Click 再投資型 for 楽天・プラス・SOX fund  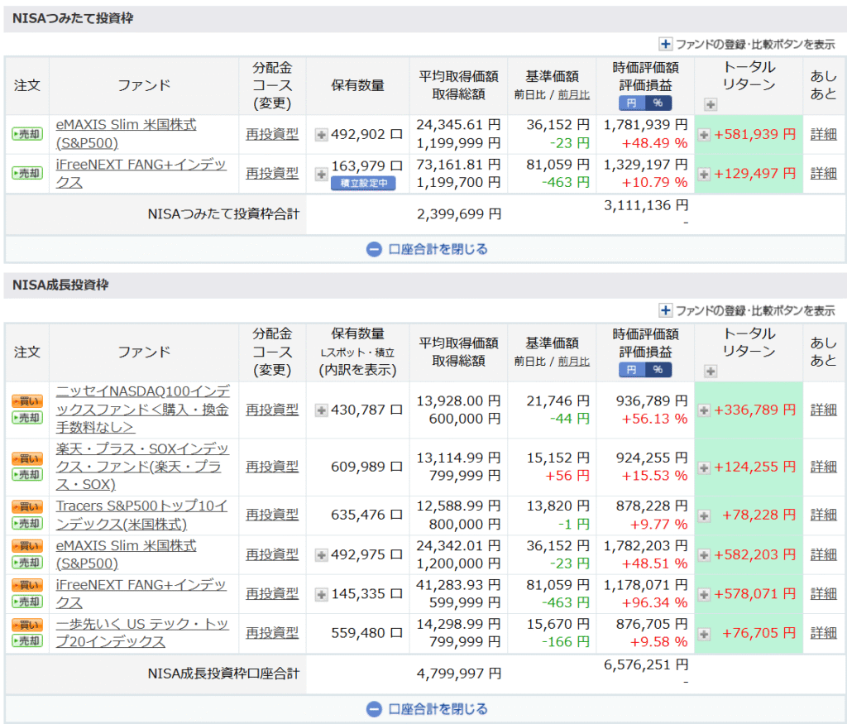click(272, 466)
